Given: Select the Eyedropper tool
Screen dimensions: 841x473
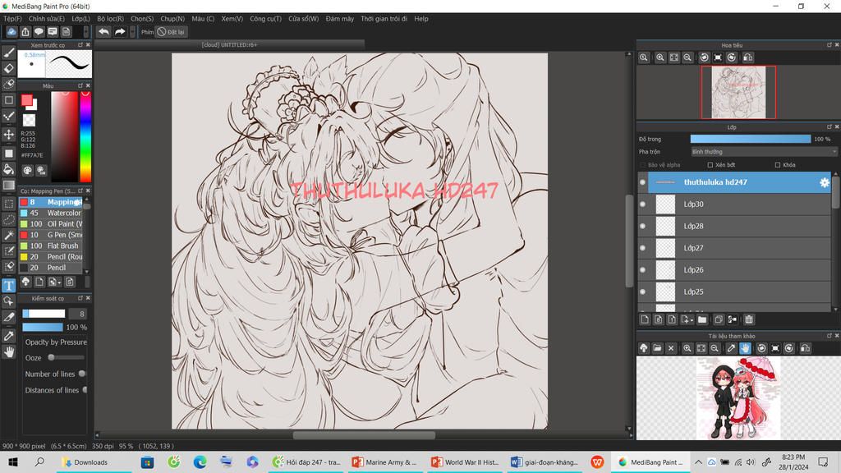Looking at the screenshot, I should click(8, 336).
